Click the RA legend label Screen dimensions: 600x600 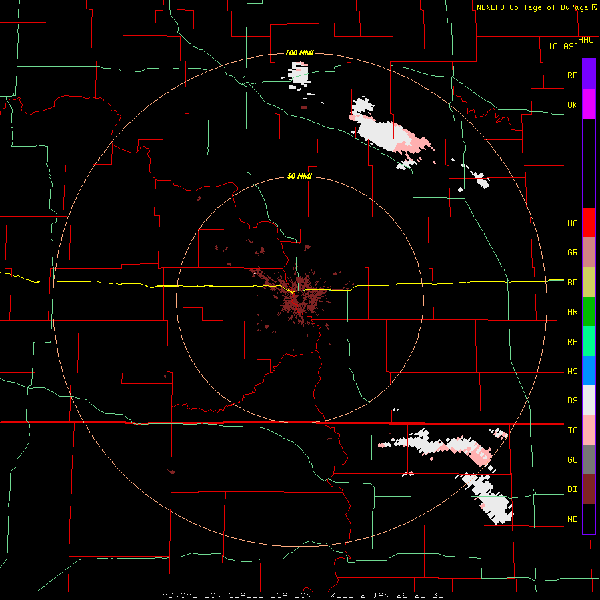[x=572, y=342]
